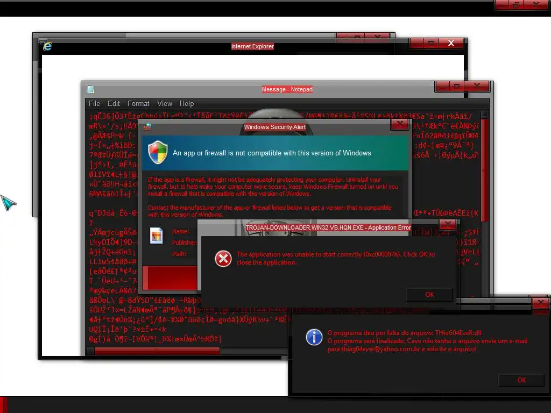The image size is (551, 413).
Task: Click the red button in the Windows Security Alert
Action: tap(170, 278)
